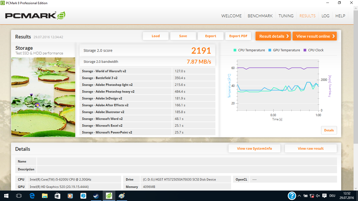Image resolution: width=358 pixels, height=201 pixels.
Task: Click View raw result
Action: pyautogui.click(x=311, y=148)
